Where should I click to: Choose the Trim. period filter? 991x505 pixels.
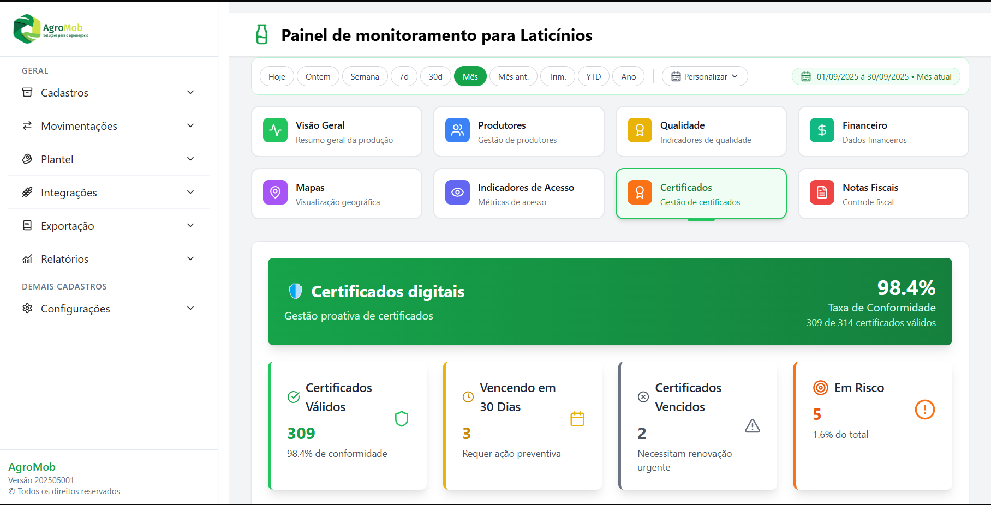pyautogui.click(x=557, y=76)
